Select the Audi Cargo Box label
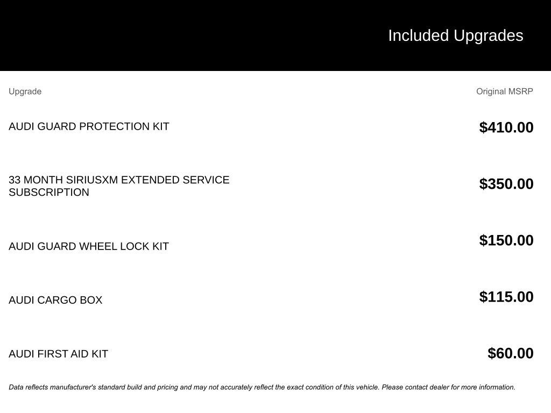 point(55,300)
